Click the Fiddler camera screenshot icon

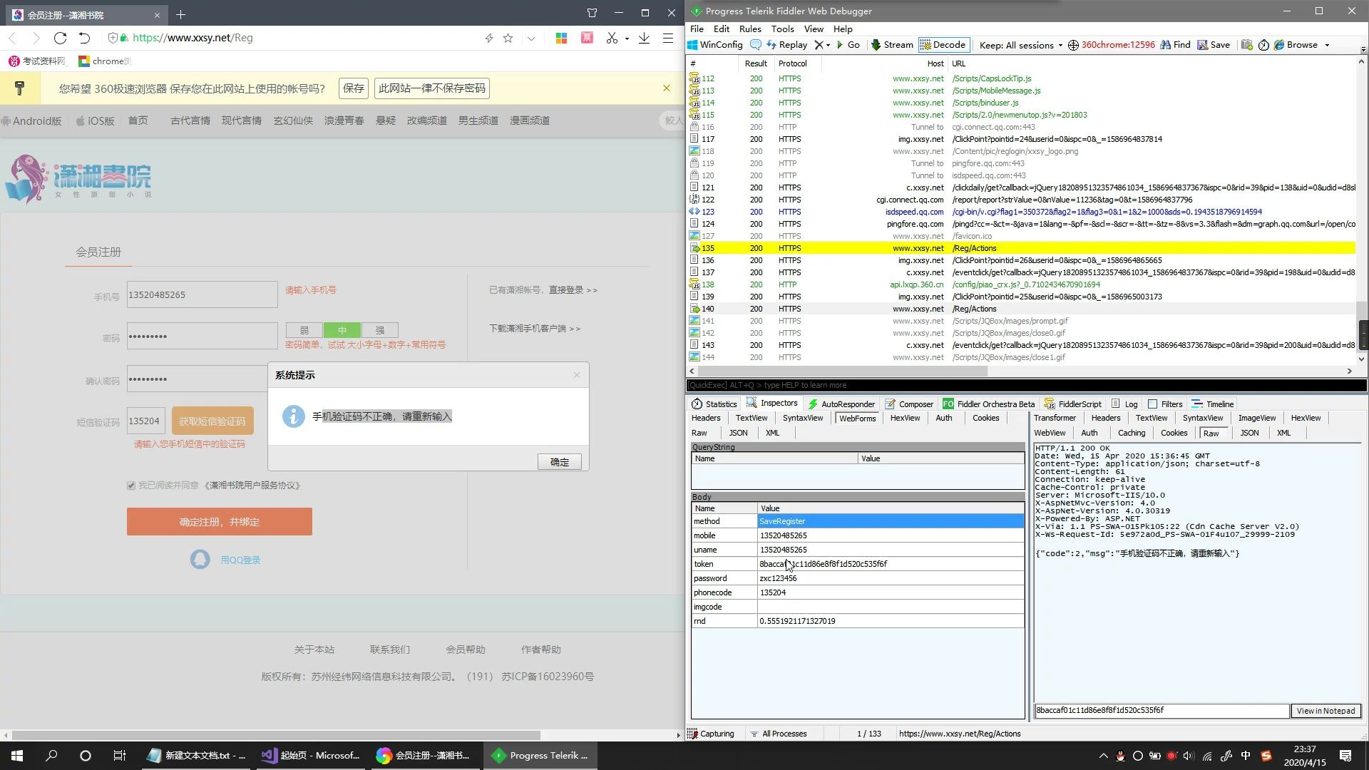[x=1246, y=44]
